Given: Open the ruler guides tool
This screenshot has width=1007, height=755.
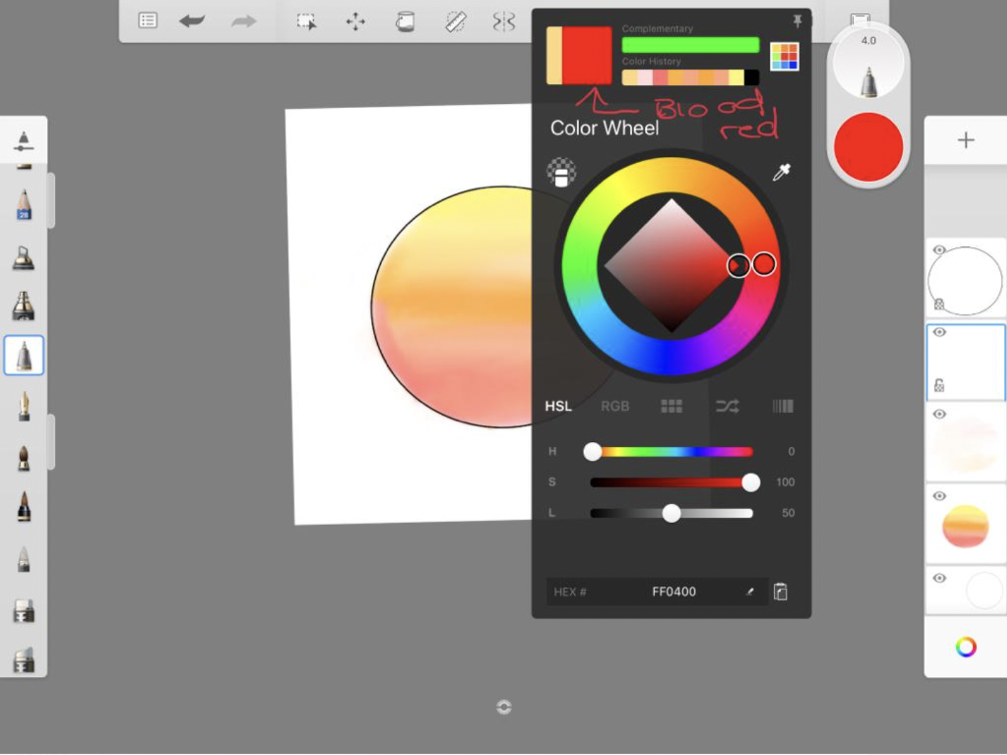Looking at the screenshot, I should coord(455,22).
